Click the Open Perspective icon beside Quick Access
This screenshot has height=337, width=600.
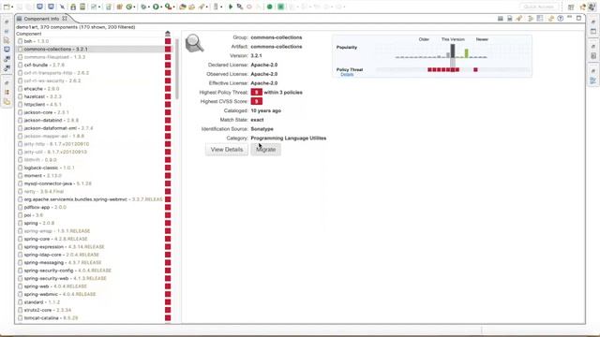point(571,7)
